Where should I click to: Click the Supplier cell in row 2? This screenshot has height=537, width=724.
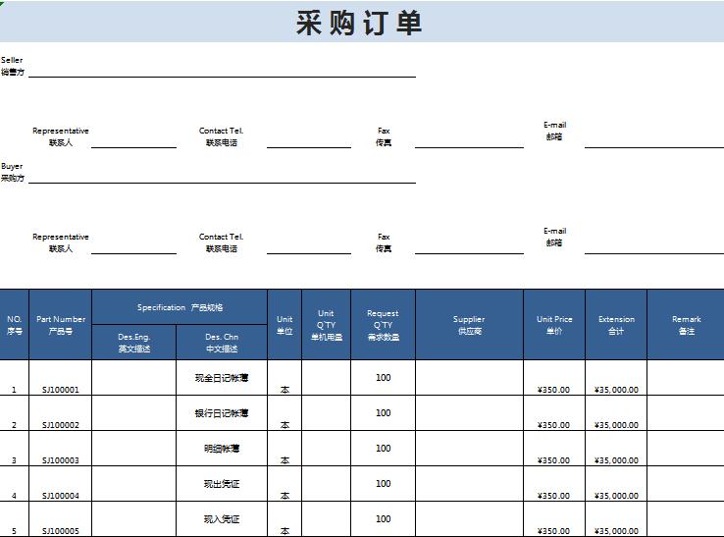click(469, 413)
